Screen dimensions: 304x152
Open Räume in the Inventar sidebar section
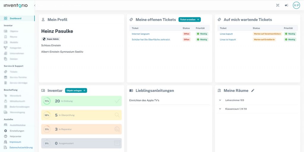click(x=14, y=37)
